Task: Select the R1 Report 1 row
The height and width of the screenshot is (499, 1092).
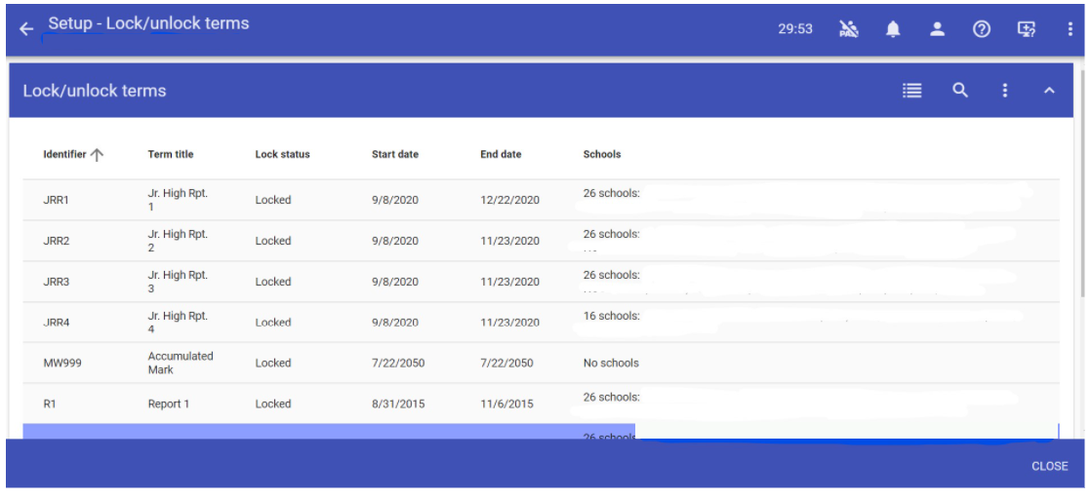Action: 293,403
